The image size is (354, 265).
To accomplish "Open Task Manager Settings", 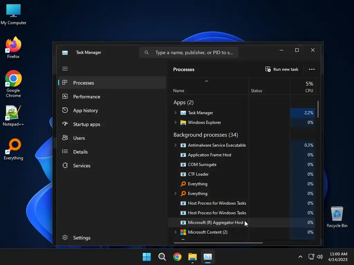I will [x=112, y=238].
